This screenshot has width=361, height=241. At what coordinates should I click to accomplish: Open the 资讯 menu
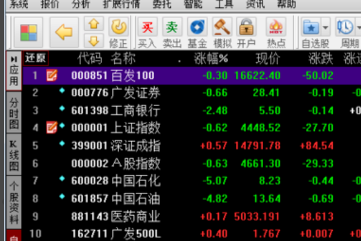255,4
